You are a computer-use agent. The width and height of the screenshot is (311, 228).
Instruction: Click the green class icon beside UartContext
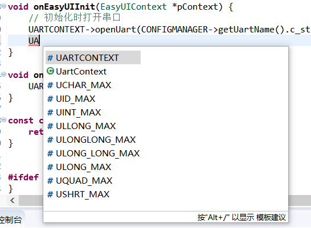[50, 71]
